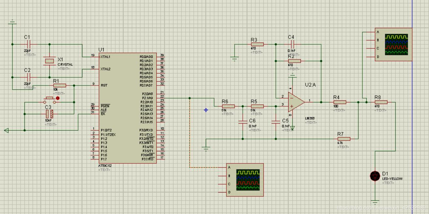Select the D1 yellow LED symbol
Screen dimensions: 429x214
click(x=375, y=176)
